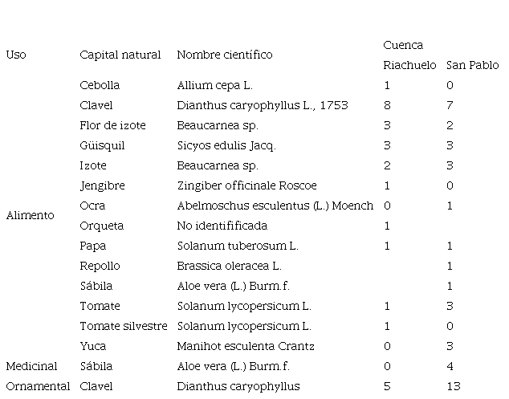Click the "Capital natural" column header
The width and height of the screenshot is (509, 399).
(x=120, y=55)
